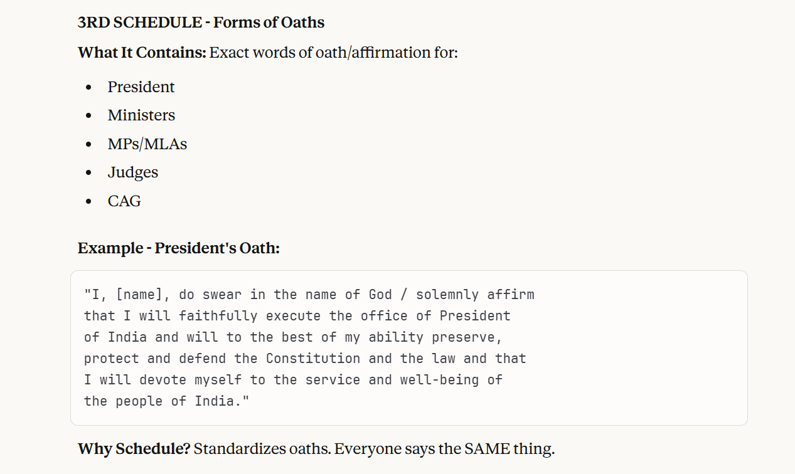Click the bold "What It Contains:" label
Screen dimensions: 795x474
click(x=142, y=53)
